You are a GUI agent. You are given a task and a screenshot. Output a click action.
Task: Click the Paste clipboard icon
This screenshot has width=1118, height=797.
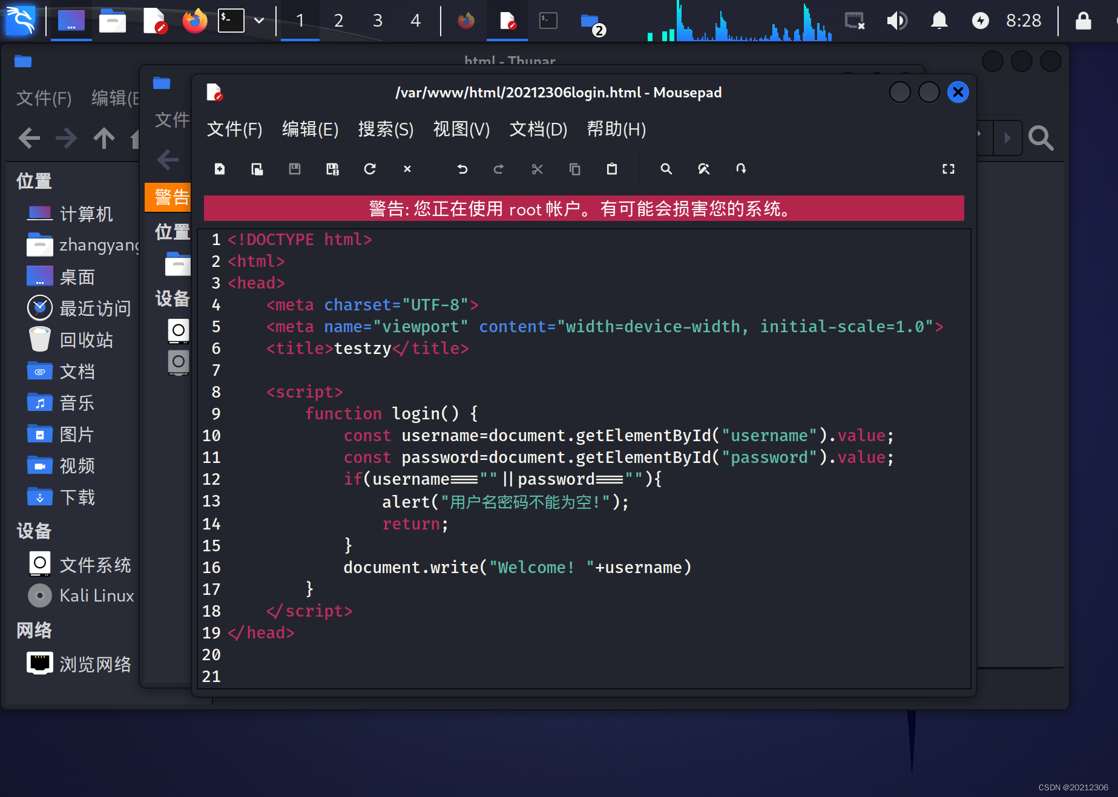point(612,169)
